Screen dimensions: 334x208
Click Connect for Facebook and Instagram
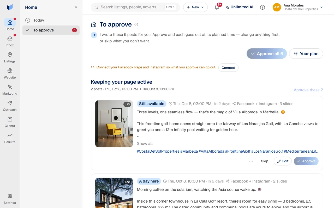[228, 68]
